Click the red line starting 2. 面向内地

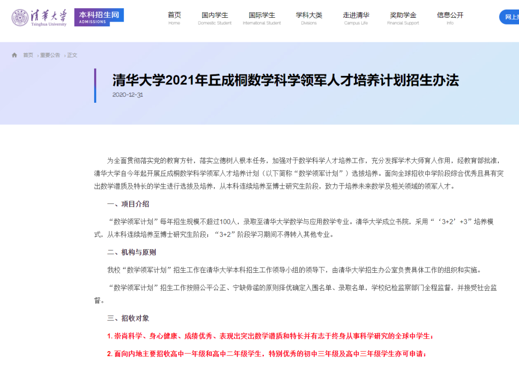[267, 354]
